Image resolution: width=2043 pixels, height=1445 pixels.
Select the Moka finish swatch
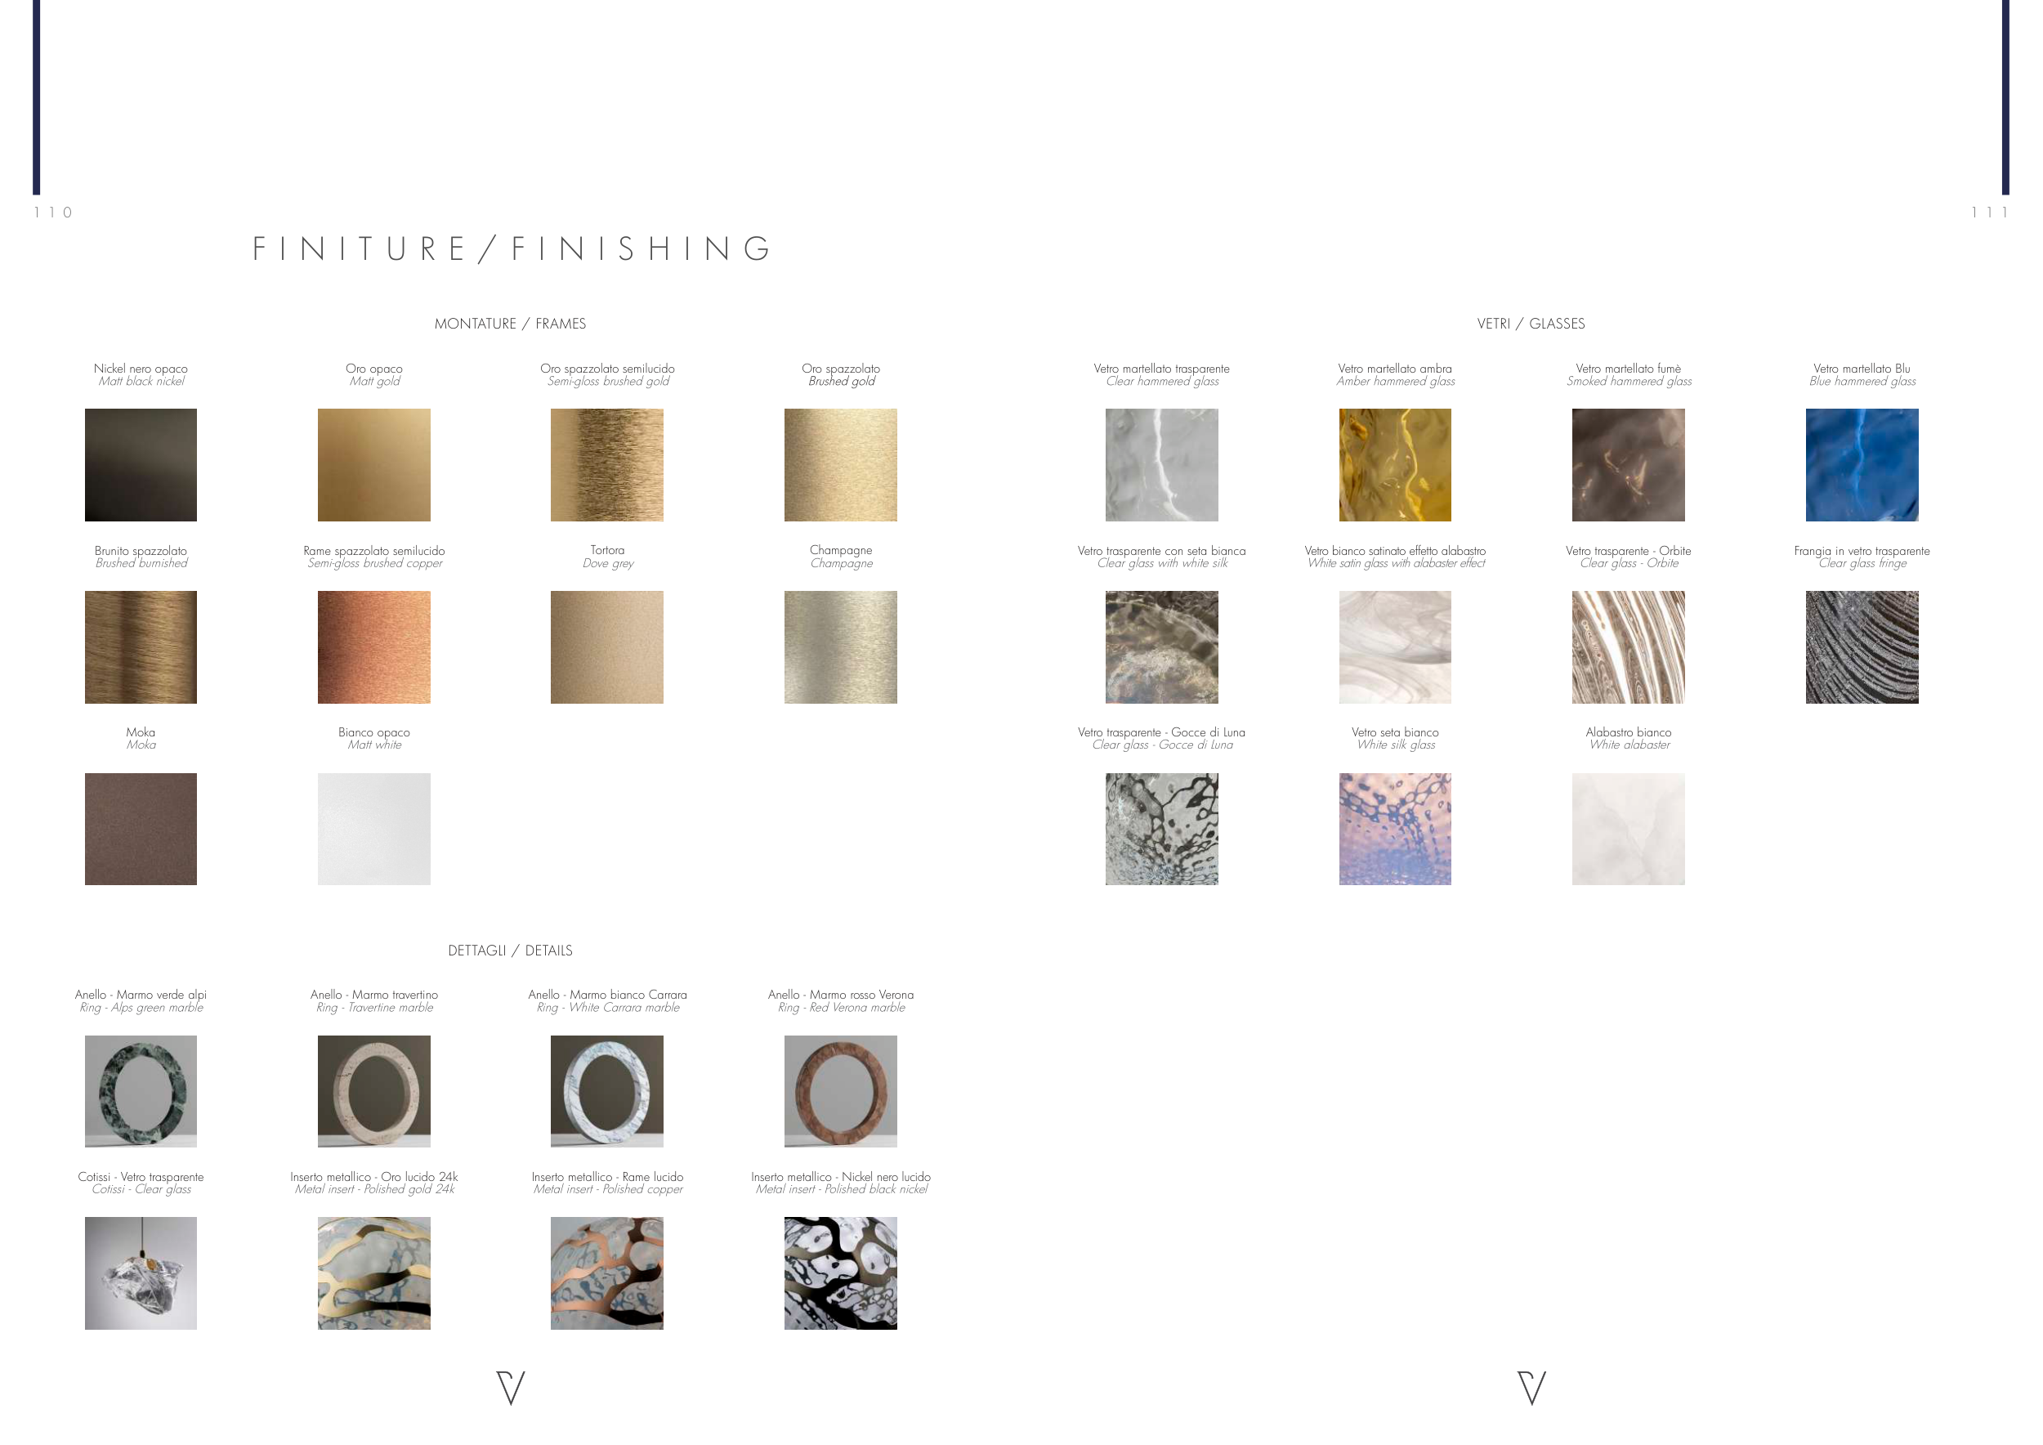pos(141,829)
